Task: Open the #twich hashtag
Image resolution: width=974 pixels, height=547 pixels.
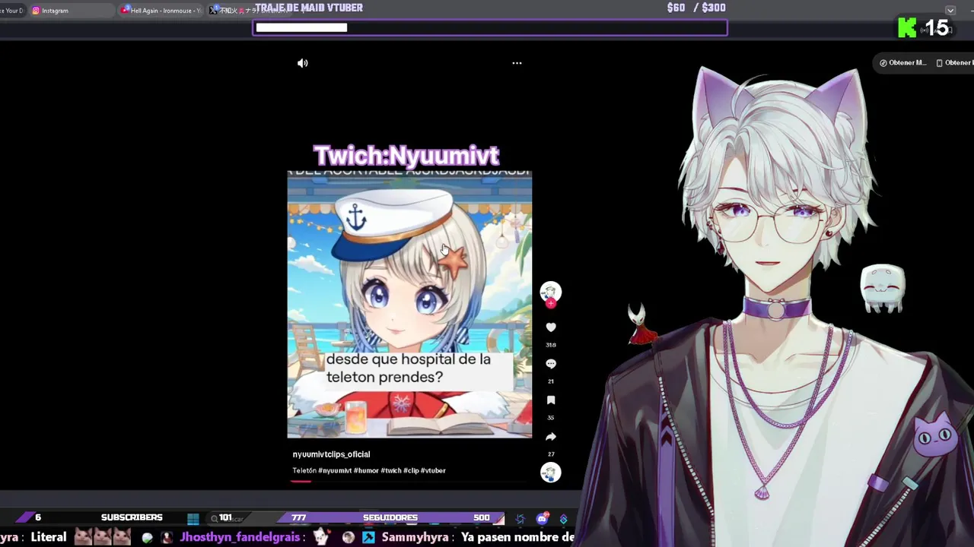Action: click(391, 471)
